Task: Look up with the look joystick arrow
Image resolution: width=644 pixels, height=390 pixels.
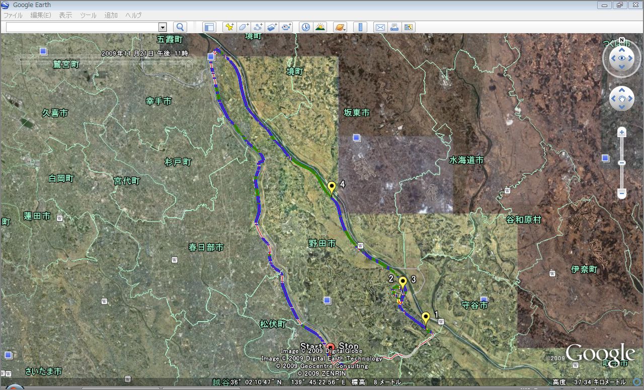Action: pos(622,50)
